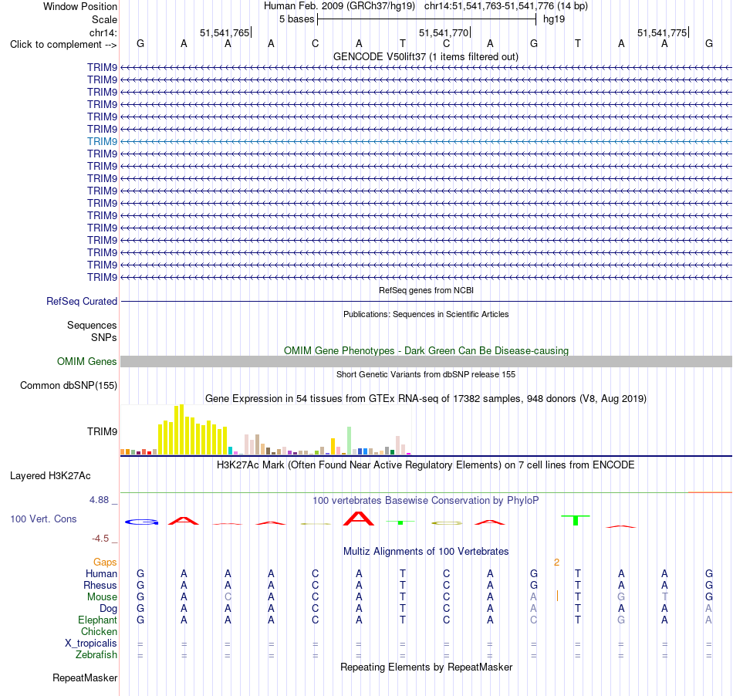Select the Mouse alignment row label
The height and width of the screenshot is (696, 733).
(102, 597)
